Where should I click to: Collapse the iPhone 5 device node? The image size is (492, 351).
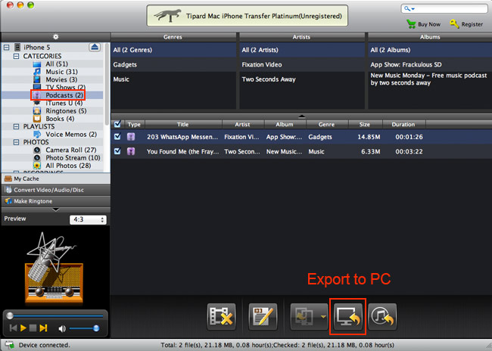click(7, 48)
